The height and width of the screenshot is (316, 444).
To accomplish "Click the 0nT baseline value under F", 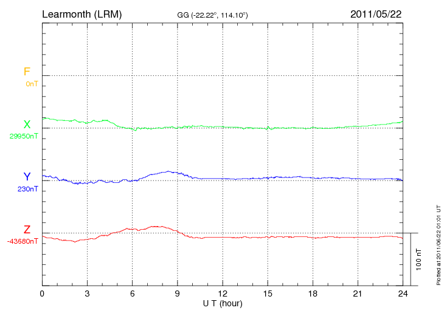I will coord(32,84).
